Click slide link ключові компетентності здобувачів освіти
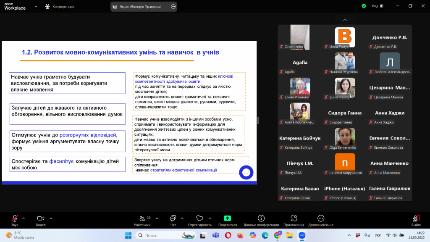Screen dimensions: 430x242 coord(184,79)
